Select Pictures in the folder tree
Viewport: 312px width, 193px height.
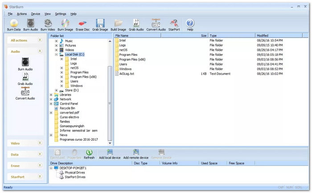[x=70, y=46]
